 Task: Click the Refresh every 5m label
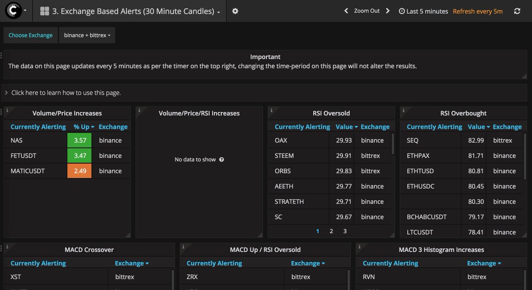coord(477,12)
